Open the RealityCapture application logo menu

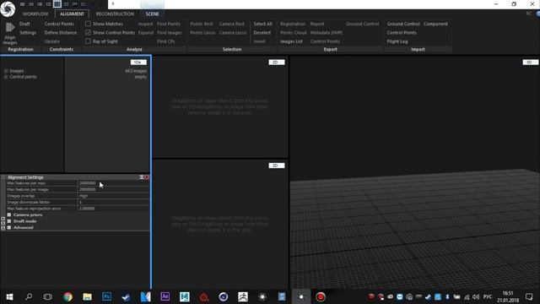(8, 8)
